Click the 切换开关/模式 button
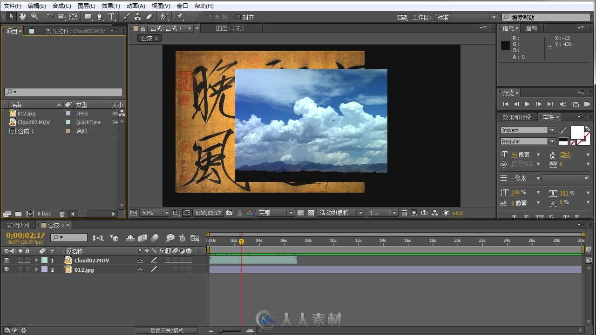Screen dimensions: 596x335 [x=167, y=330]
